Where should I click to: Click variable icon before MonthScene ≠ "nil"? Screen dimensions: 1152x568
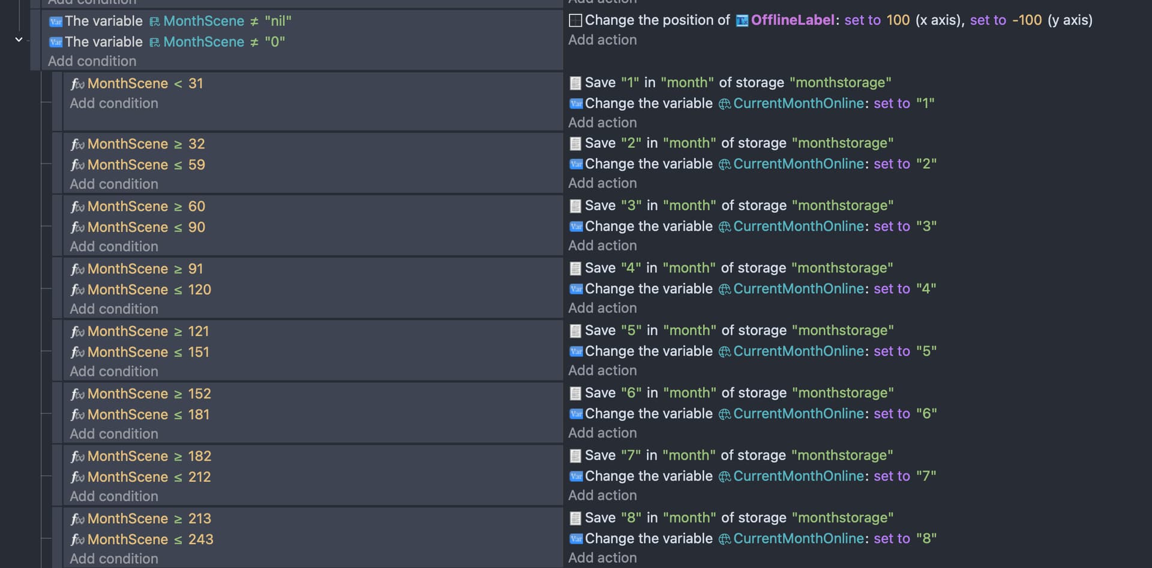click(56, 22)
